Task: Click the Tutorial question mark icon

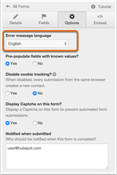Action: tap(93, 7)
